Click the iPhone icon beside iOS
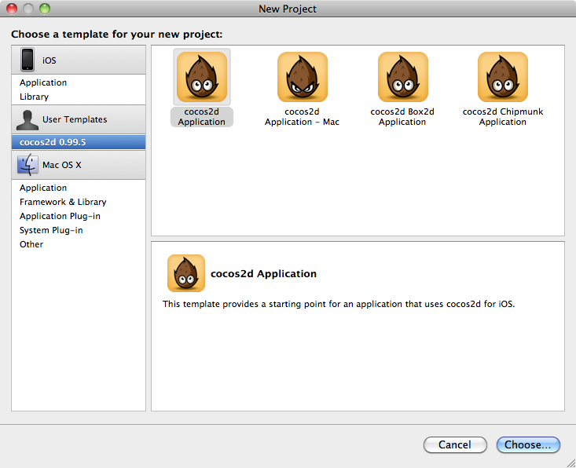 tap(28, 60)
